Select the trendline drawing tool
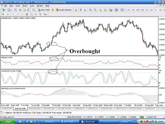165x124 pixels. [x=22, y=14]
